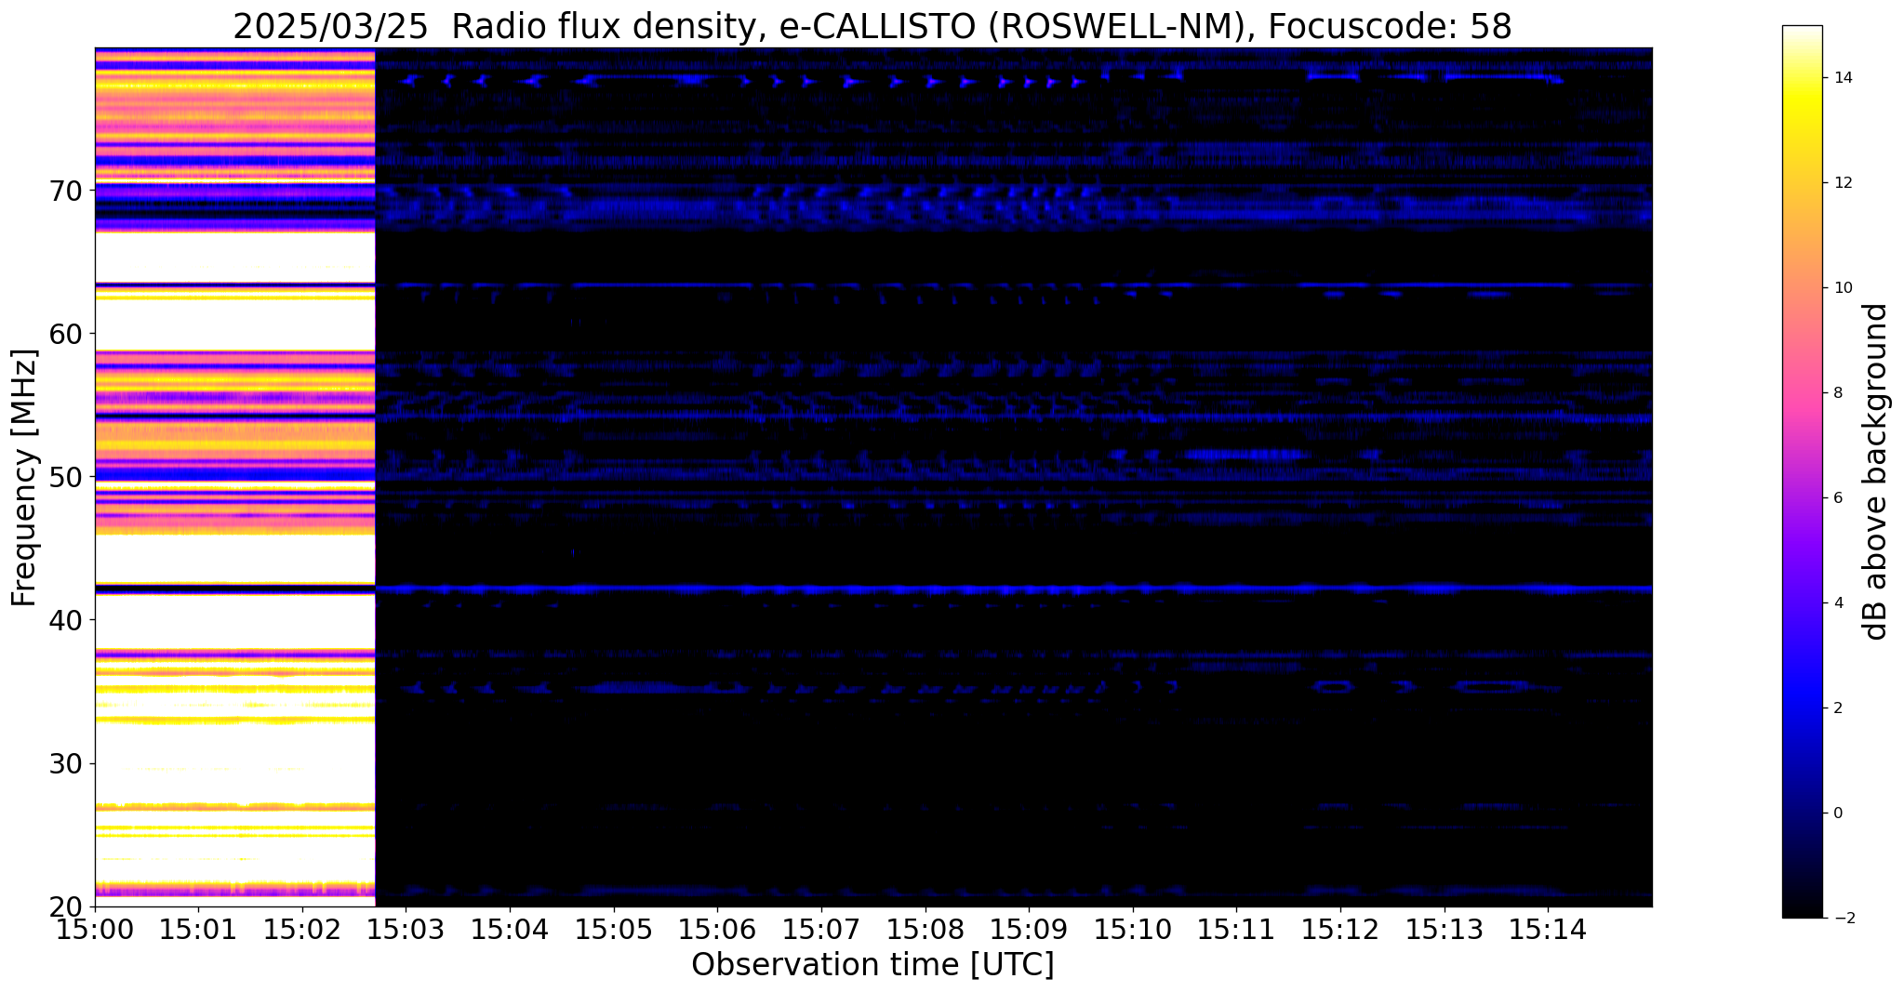Click the 15:07 time tick label
Image resolution: width=1904 pixels, height=992 pixels.
pos(821,928)
